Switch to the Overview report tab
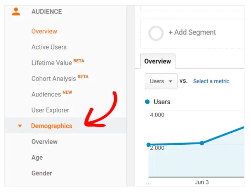251x193 pixels. pos(157,61)
